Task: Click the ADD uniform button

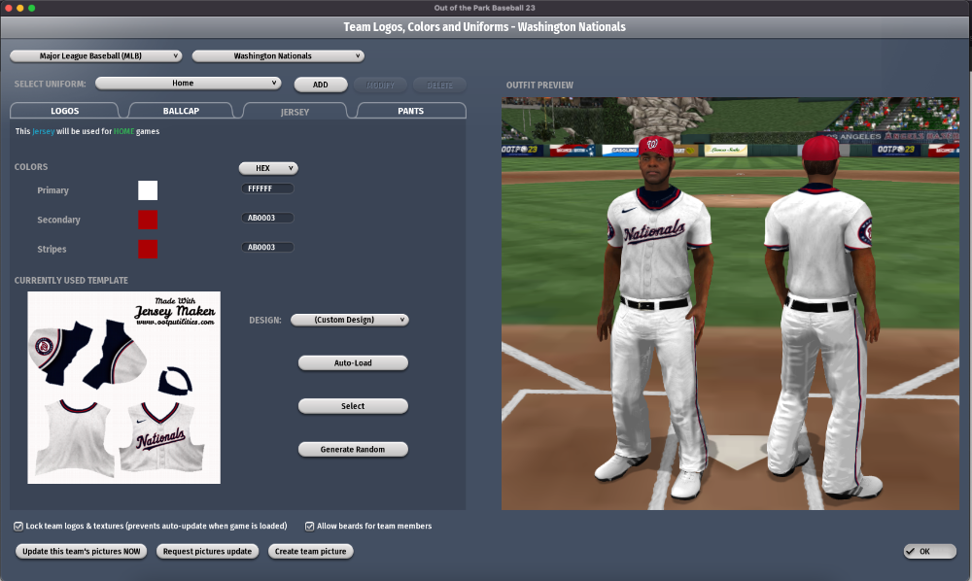Action: (321, 85)
